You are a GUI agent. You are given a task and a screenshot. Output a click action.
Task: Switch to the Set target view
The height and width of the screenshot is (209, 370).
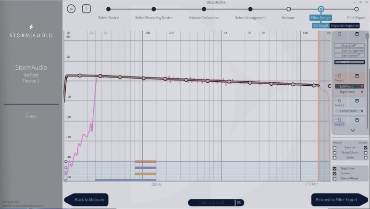321,26
